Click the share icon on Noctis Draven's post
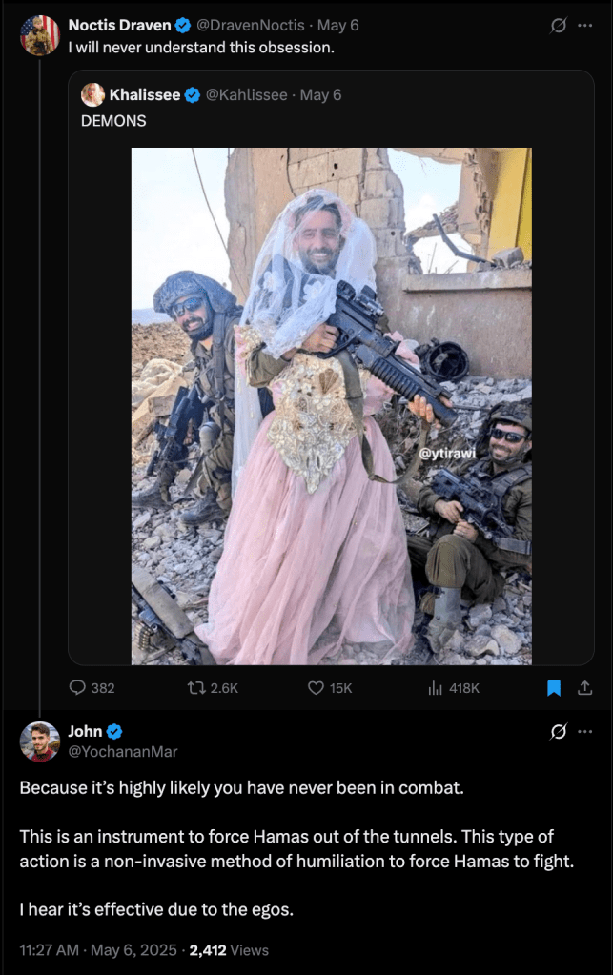The width and height of the screenshot is (613, 975). [x=585, y=688]
